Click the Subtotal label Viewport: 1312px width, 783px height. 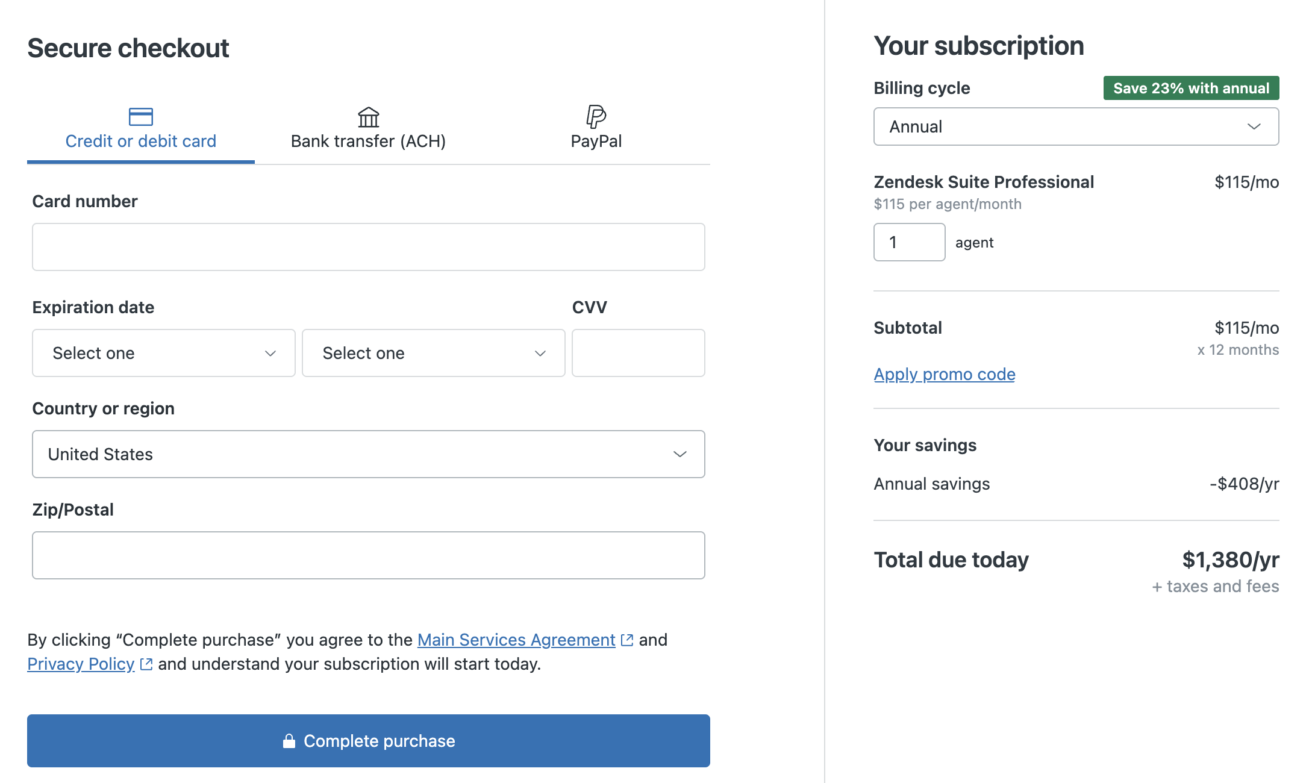pyautogui.click(x=908, y=328)
